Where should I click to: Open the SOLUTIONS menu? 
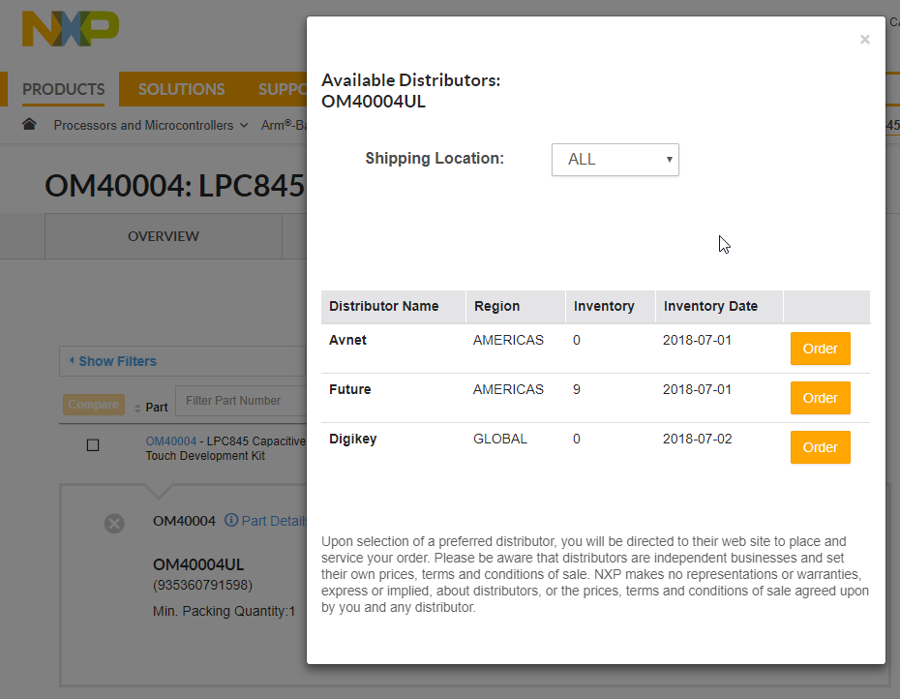click(x=181, y=89)
